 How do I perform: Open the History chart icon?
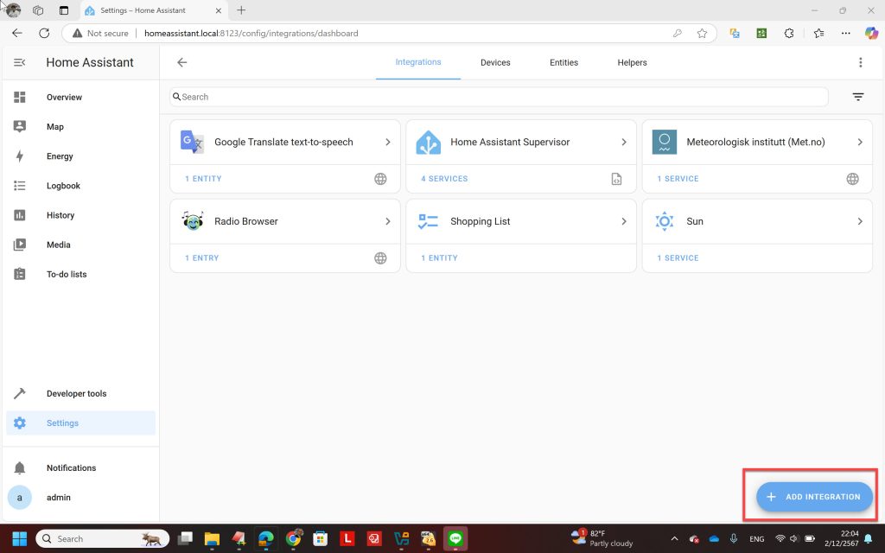pyautogui.click(x=20, y=215)
